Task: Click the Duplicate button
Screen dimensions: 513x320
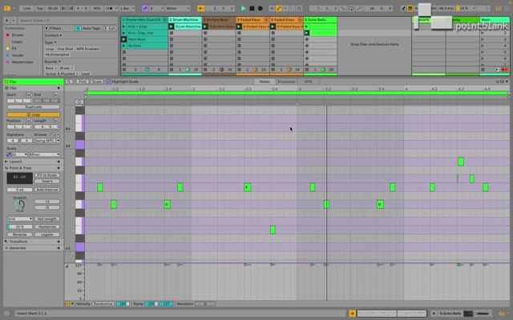Action: coord(34,106)
